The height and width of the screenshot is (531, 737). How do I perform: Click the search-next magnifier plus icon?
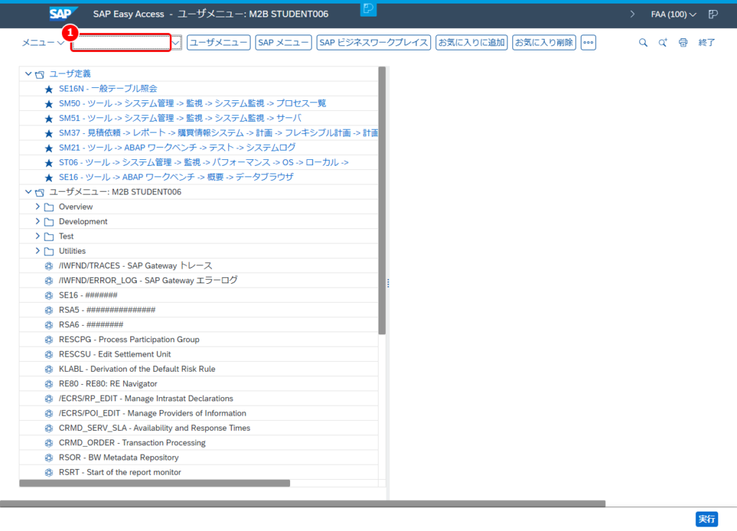[x=663, y=43]
